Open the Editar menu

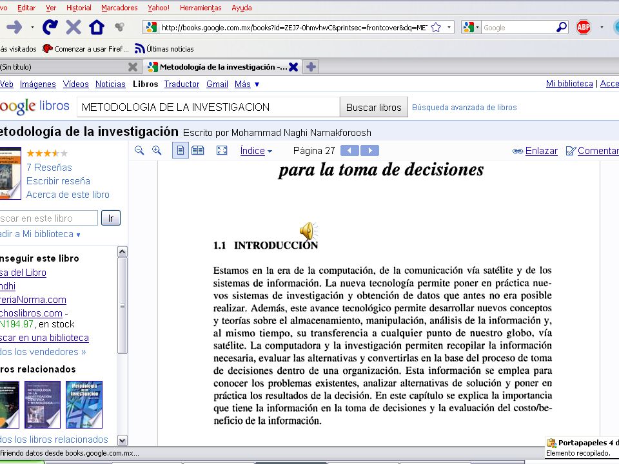click(26, 8)
